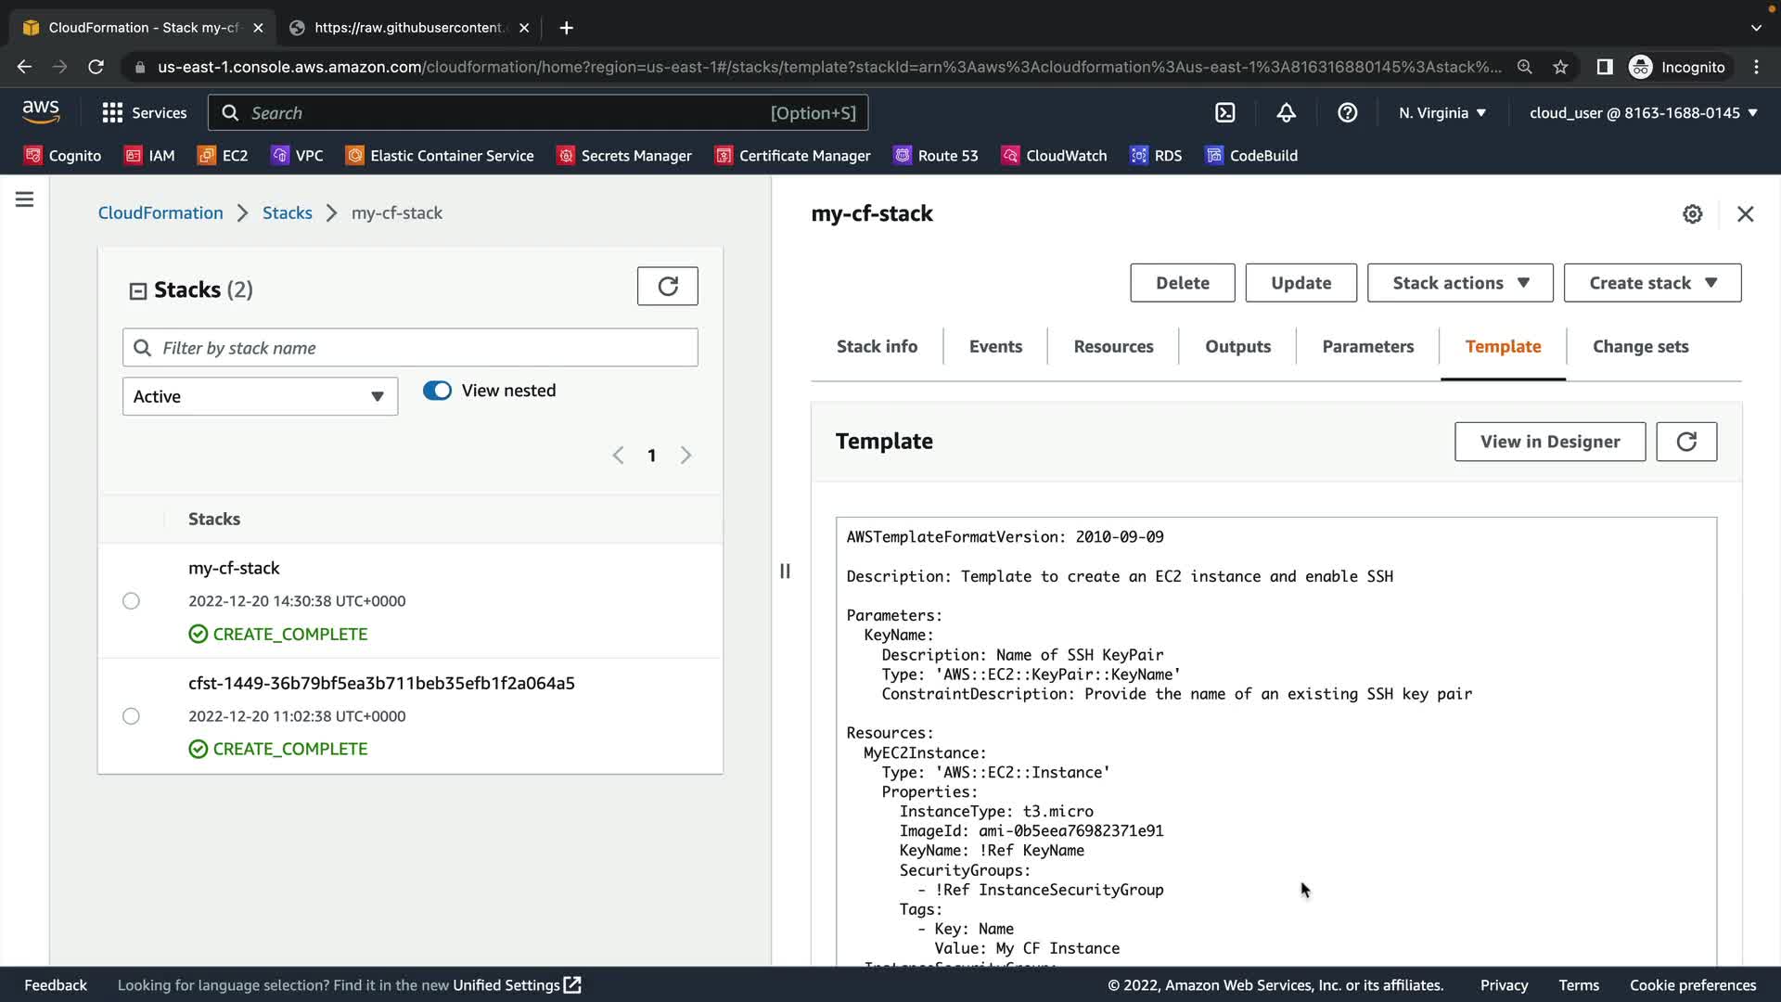1781x1002 pixels.
Task: Select the my-cf-stack radio button
Action: click(131, 601)
